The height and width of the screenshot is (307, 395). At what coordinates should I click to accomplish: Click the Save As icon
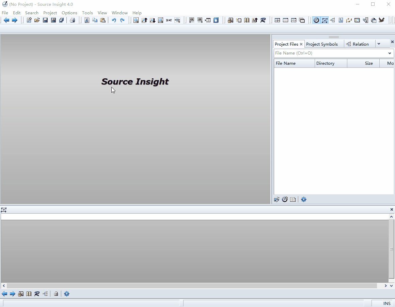pos(53,20)
